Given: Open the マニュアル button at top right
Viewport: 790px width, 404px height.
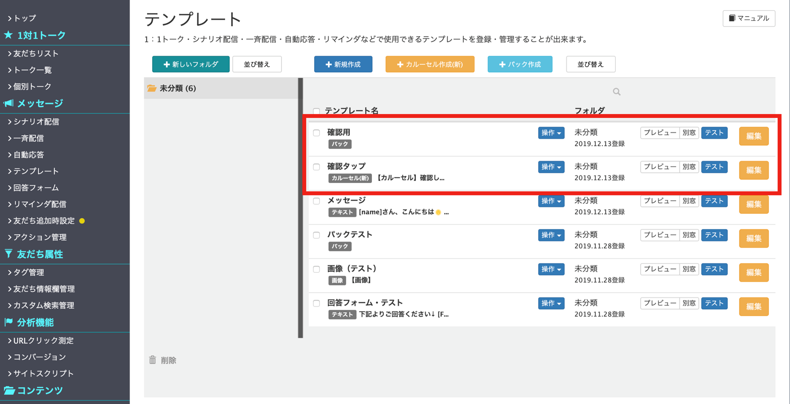Looking at the screenshot, I should (749, 18).
